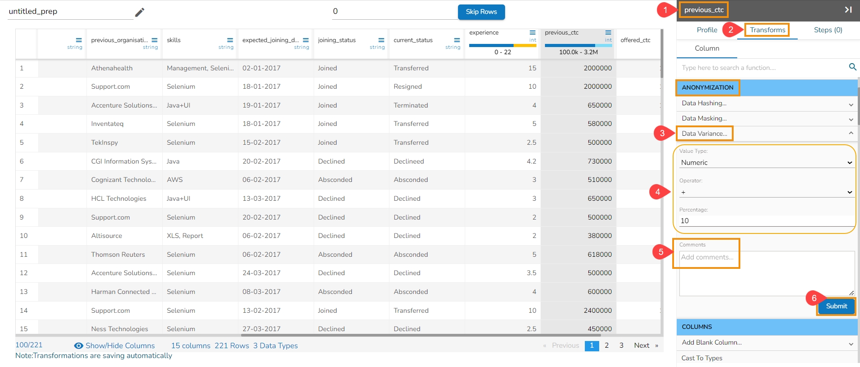860x367 pixels.
Task: Click the Skip Rows button
Action: click(x=481, y=12)
